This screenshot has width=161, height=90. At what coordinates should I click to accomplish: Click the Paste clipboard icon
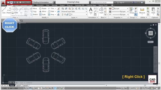153,10
